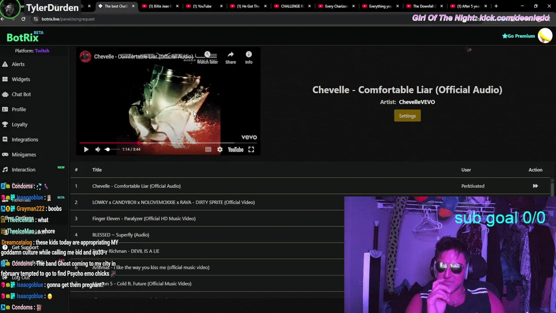Open a new browser tab plus button
Screen dimensions: 556x313
click(496, 6)
